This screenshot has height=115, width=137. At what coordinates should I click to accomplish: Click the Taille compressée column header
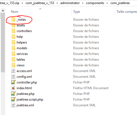click(x=127, y=12)
